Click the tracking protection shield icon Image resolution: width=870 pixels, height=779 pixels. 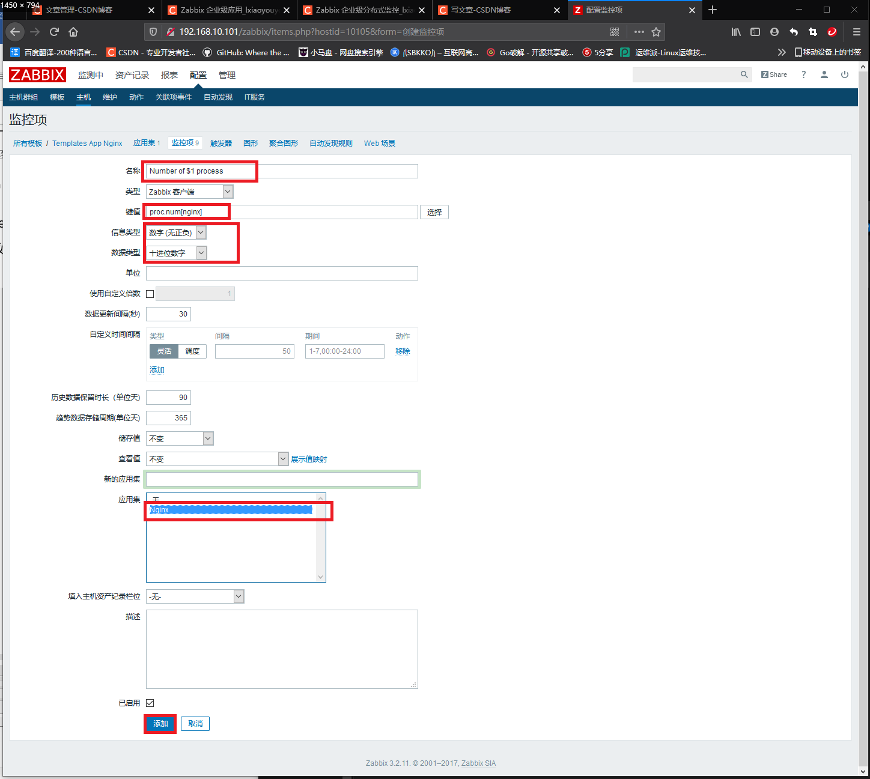click(x=153, y=32)
